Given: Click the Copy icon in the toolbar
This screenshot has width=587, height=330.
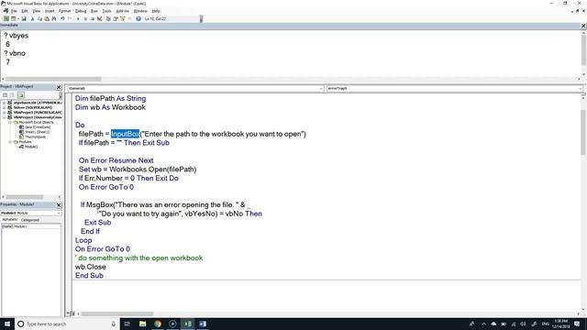Looking at the screenshot, I should [x=39, y=18].
